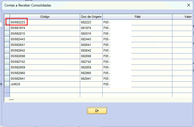Click Doc de Origem cell 082642
This screenshot has width=194, height=127.
pyautogui.click(x=91, y=51)
